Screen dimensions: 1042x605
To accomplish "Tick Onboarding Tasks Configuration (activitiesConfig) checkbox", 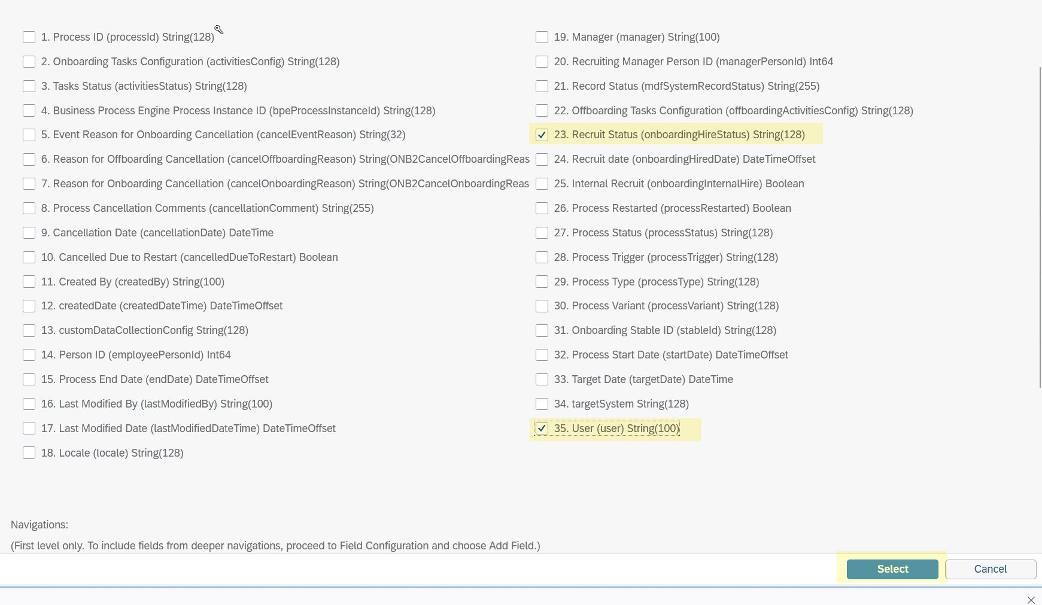I will (29, 62).
